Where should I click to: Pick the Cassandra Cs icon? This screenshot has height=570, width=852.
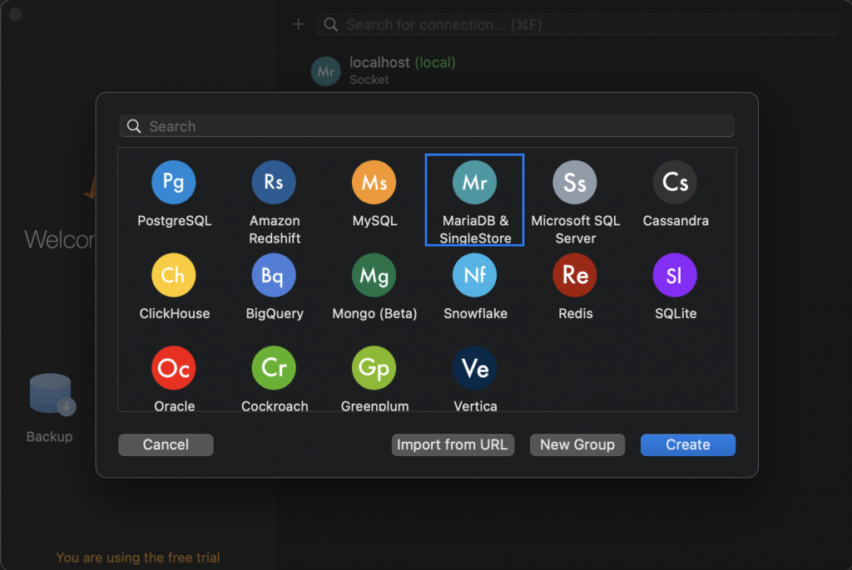pos(675,183)
